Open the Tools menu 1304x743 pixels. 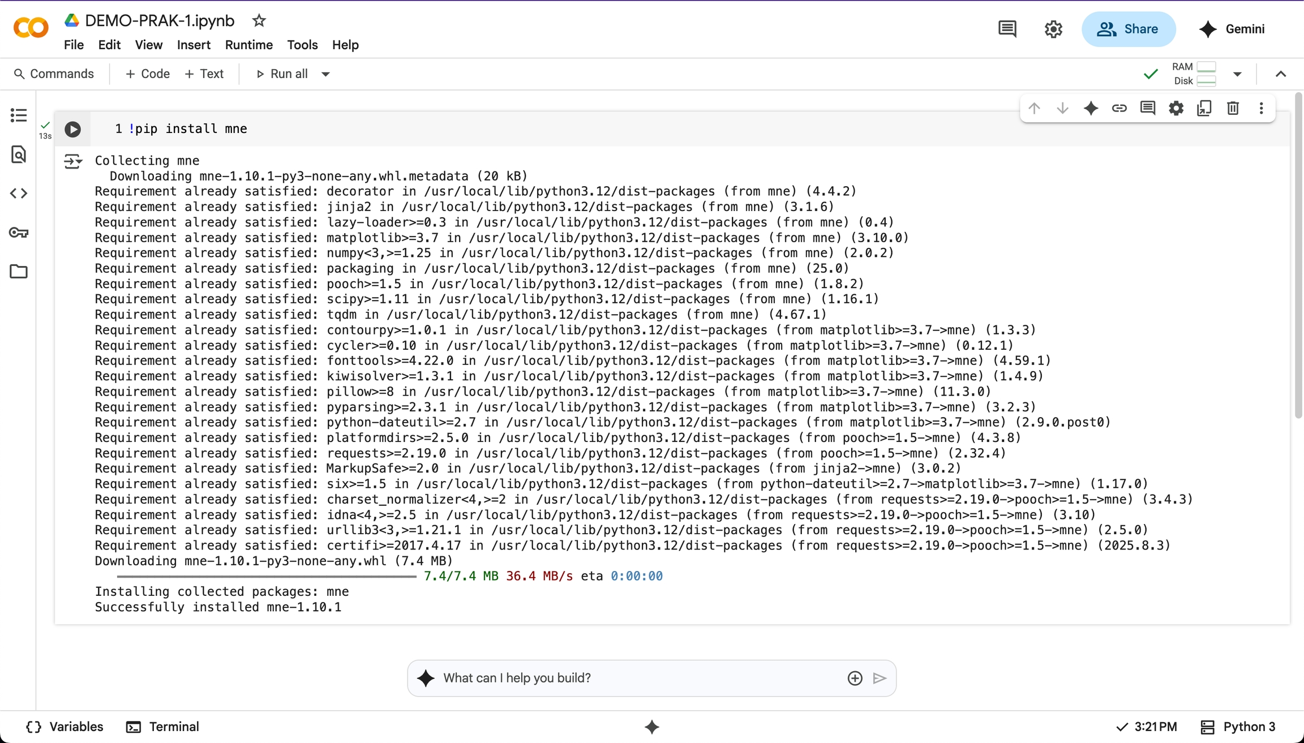[302, 45]
